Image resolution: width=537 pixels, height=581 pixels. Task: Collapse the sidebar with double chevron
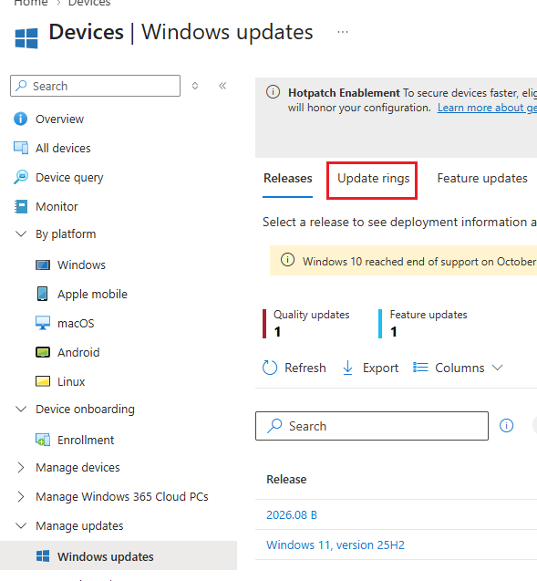(222, 86)
